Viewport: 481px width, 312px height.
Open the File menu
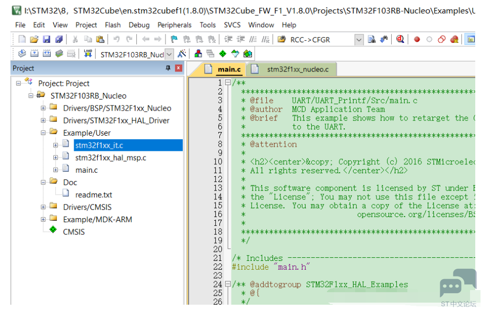point(20,25)
